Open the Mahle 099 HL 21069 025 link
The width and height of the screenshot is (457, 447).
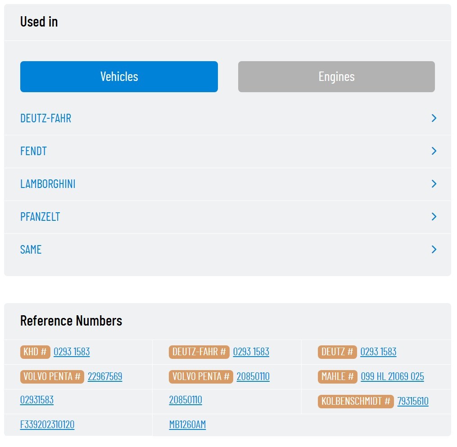pos(392,376)
